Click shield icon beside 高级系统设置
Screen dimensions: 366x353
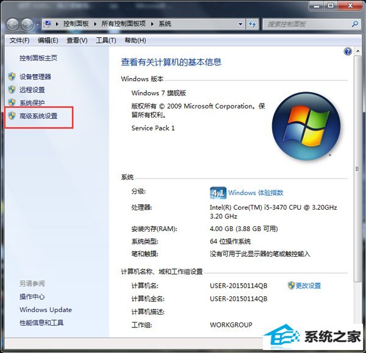click(x=12, y=116)
